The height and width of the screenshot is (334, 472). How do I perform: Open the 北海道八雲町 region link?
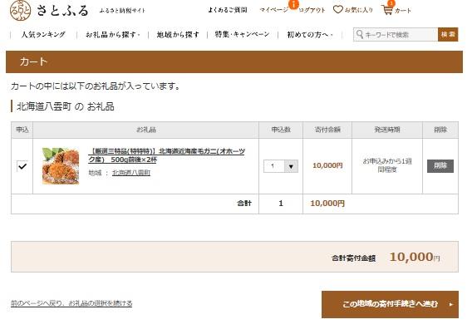coord(131,173)
